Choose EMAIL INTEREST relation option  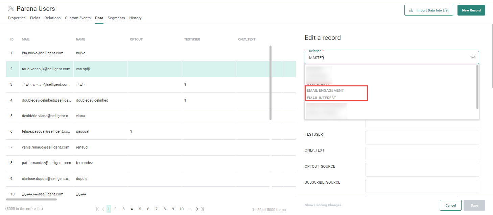pos(321,98)
